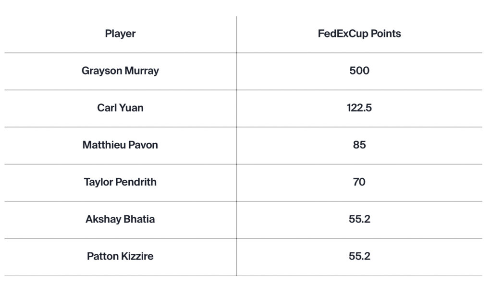The image size is (492, 299).
Task: Click the word Points in the header
Action: [386, 34]
